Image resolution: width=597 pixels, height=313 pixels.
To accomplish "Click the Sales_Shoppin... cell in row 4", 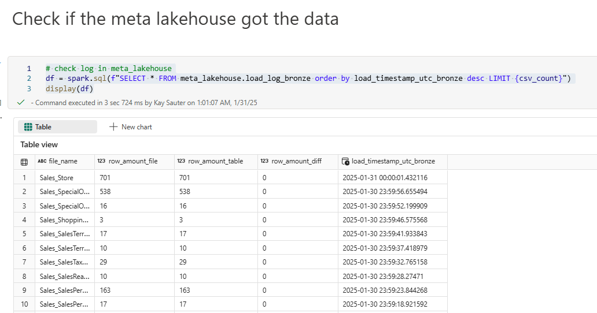I will pos(64,220).
